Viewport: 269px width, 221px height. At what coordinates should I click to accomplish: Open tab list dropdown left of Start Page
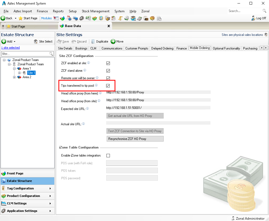tap(3, 26)
